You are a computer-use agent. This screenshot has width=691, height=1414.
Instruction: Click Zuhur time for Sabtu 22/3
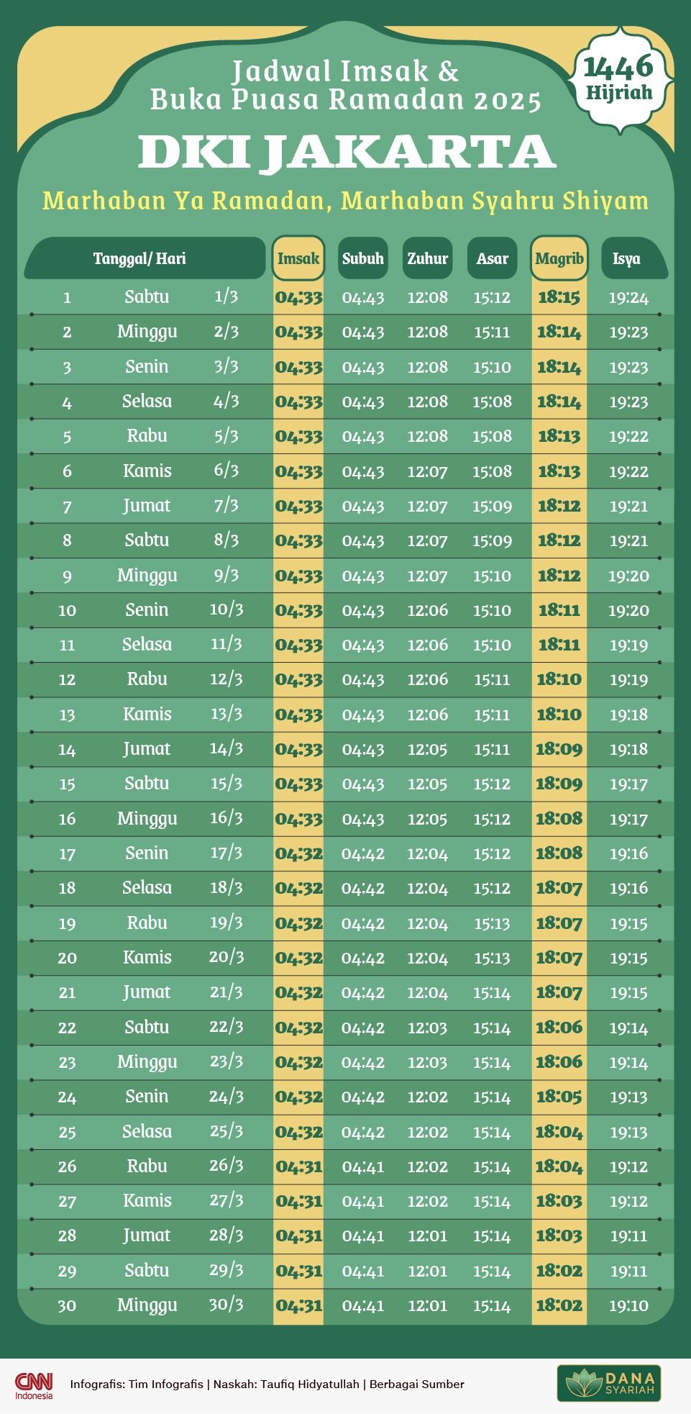427,1028
